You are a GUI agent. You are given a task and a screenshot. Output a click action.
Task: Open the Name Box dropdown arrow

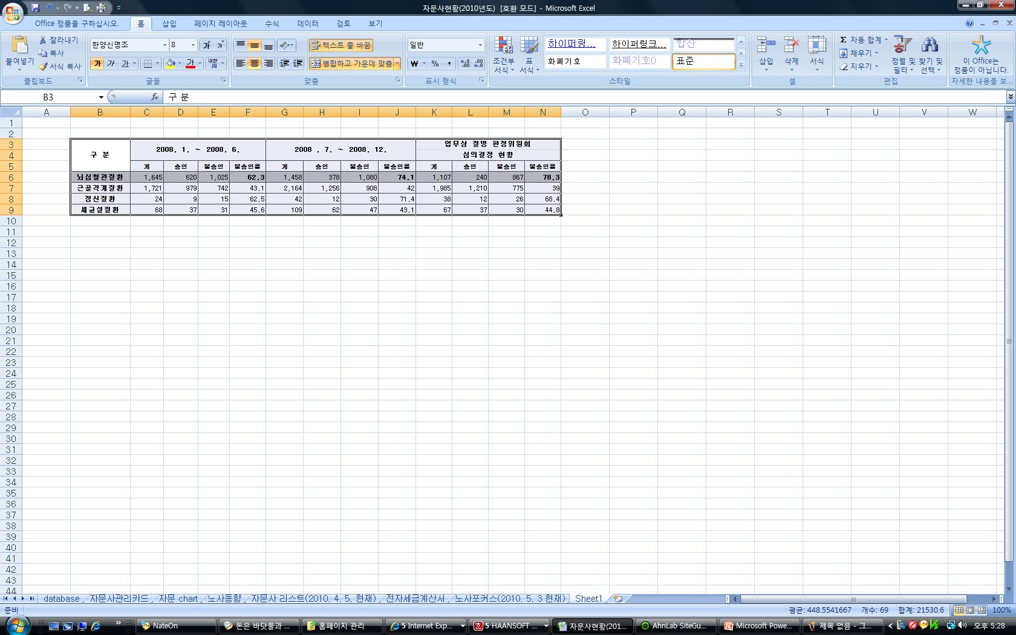point(101,97)
